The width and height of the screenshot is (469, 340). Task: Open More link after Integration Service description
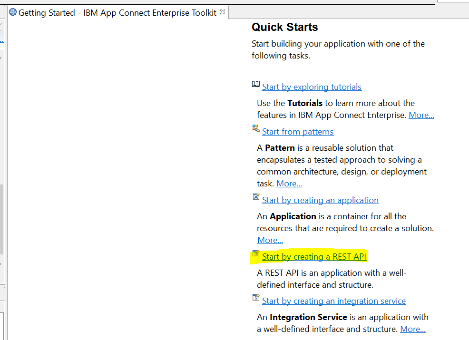pos(413,329)
